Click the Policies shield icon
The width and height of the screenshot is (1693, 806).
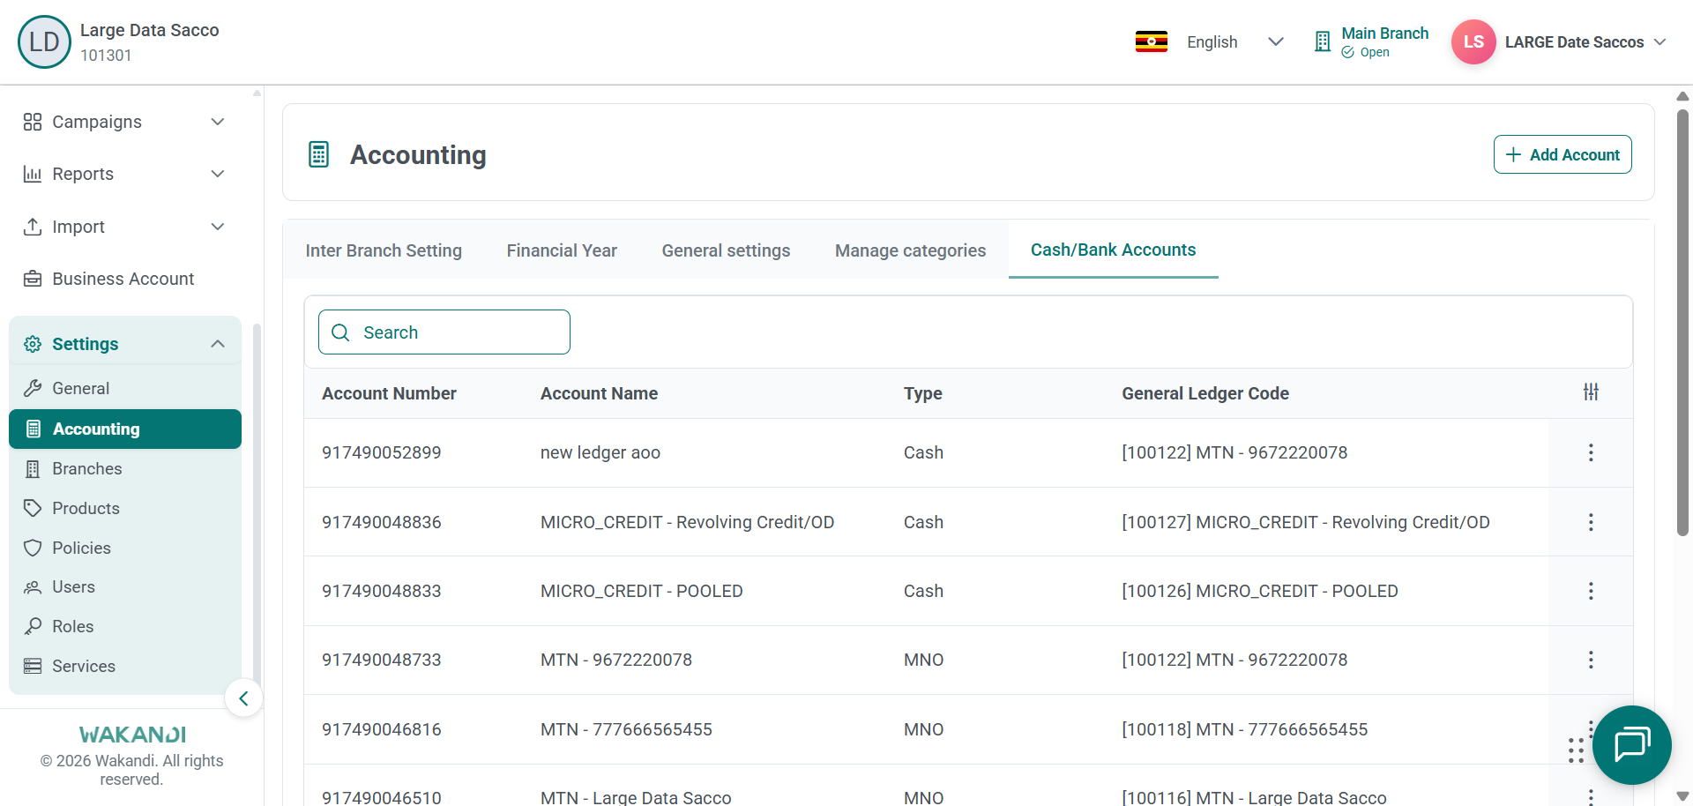click(33, 548)
